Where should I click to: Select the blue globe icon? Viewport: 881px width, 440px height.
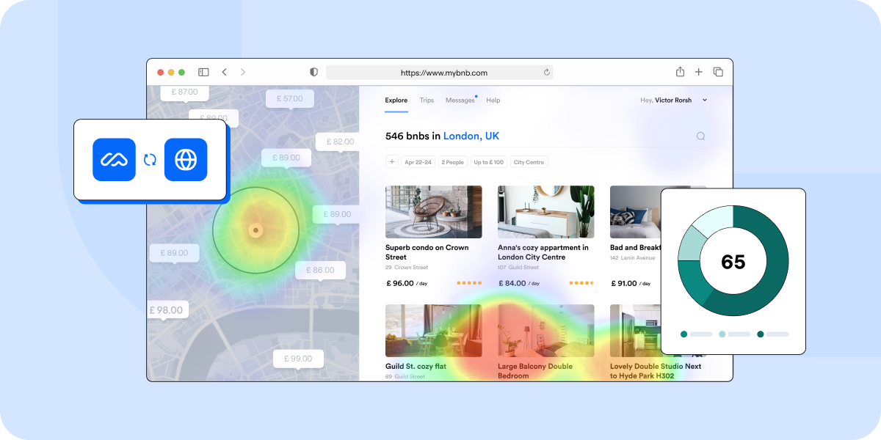(x=186, y=159)
